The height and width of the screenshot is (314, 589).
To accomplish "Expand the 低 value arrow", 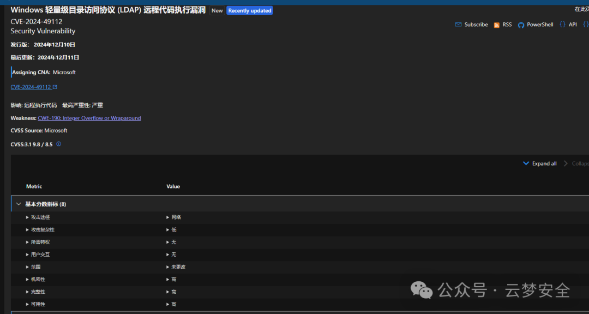I will 167,229.
